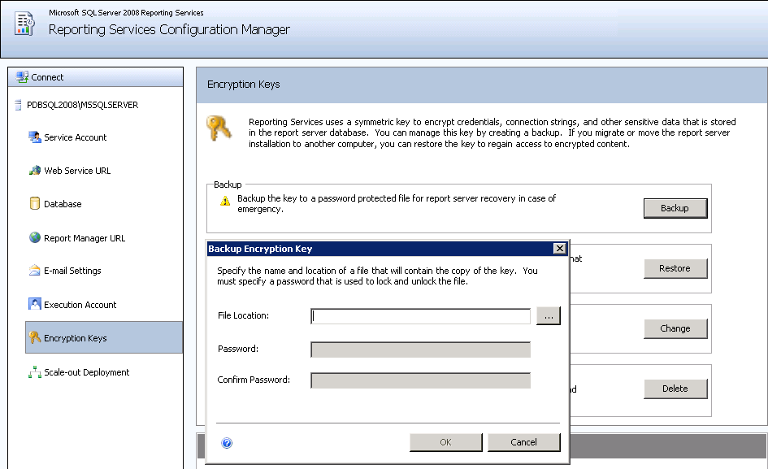Screen dimensions: 768x469
Task: Cancel the Backup Encryption Key dialog
Action: pyautogui.click(x=523, y=442)
